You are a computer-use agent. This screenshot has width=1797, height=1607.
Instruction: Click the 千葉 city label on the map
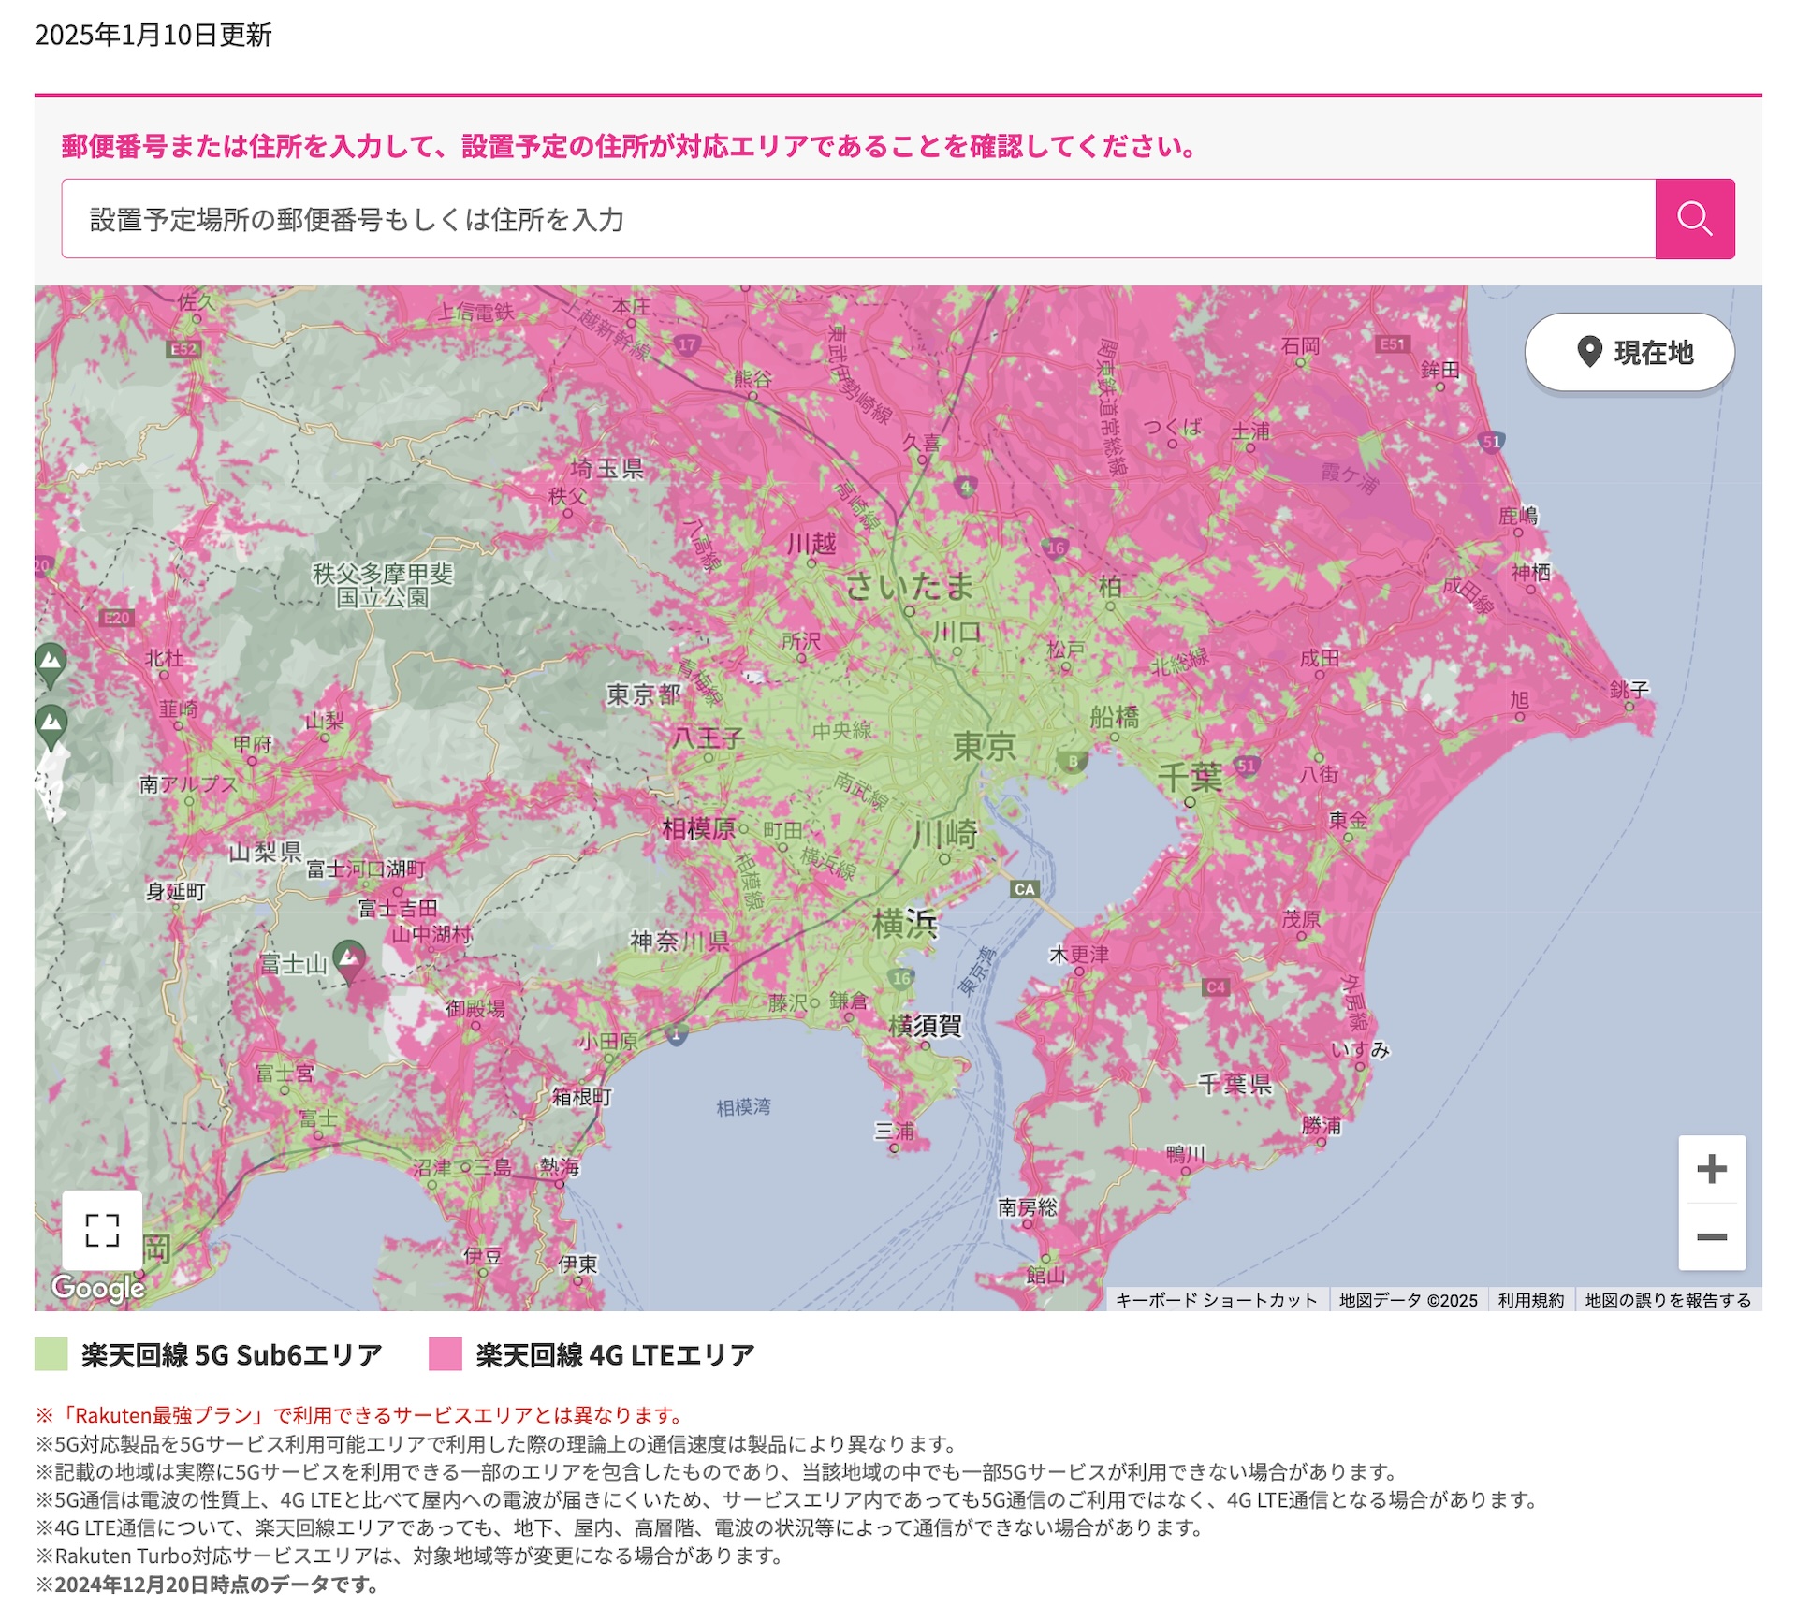pyautogui.click(x=1190, y=777)
